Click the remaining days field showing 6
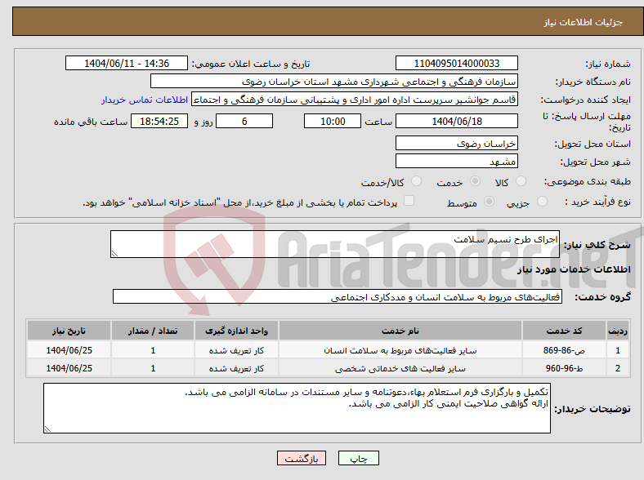The height and width of the screenshot is (480, 644). pos(244,121)
